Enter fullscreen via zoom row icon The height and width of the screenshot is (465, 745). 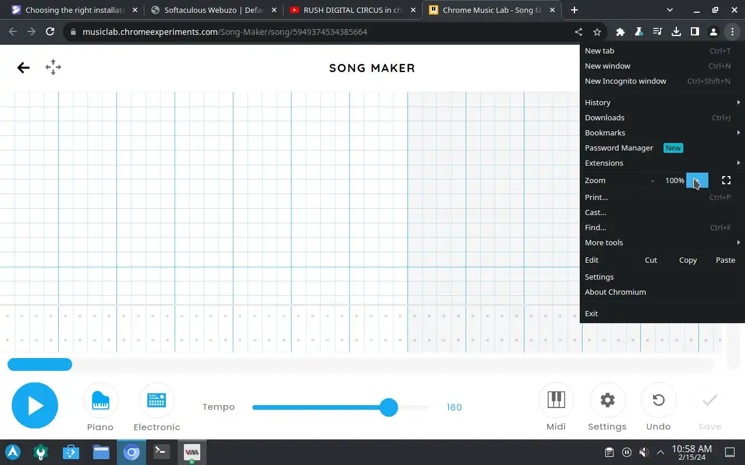coord(726,181)
